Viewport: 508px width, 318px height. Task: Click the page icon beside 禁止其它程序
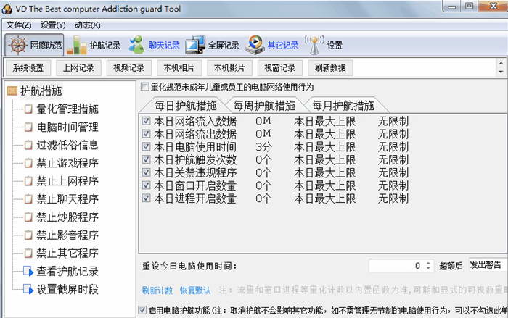[x=28, y=253]
